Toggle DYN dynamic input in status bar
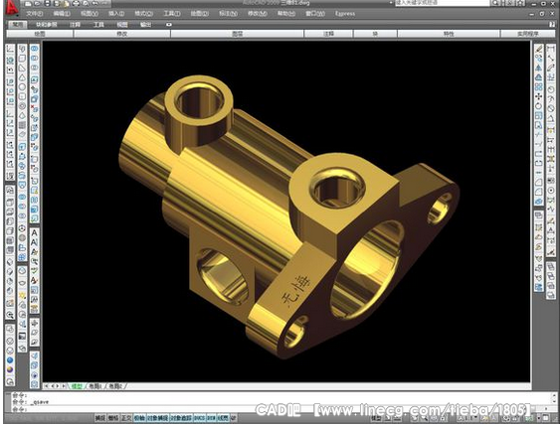The image size is (560, 427). [212, 418]
